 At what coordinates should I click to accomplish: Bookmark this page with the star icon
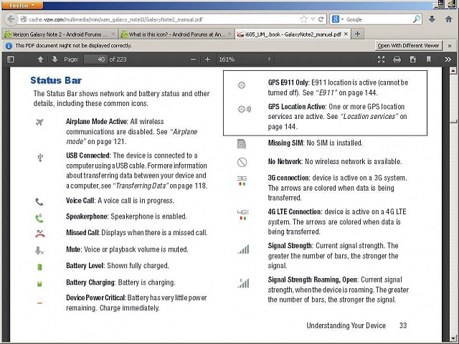tap(304, 19)
